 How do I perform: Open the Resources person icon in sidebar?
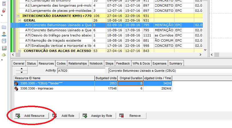pos(4,34)
